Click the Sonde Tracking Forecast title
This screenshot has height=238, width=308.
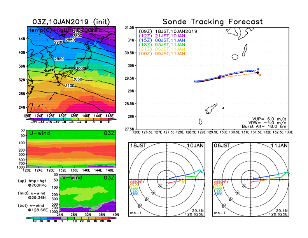click(212, 22)
